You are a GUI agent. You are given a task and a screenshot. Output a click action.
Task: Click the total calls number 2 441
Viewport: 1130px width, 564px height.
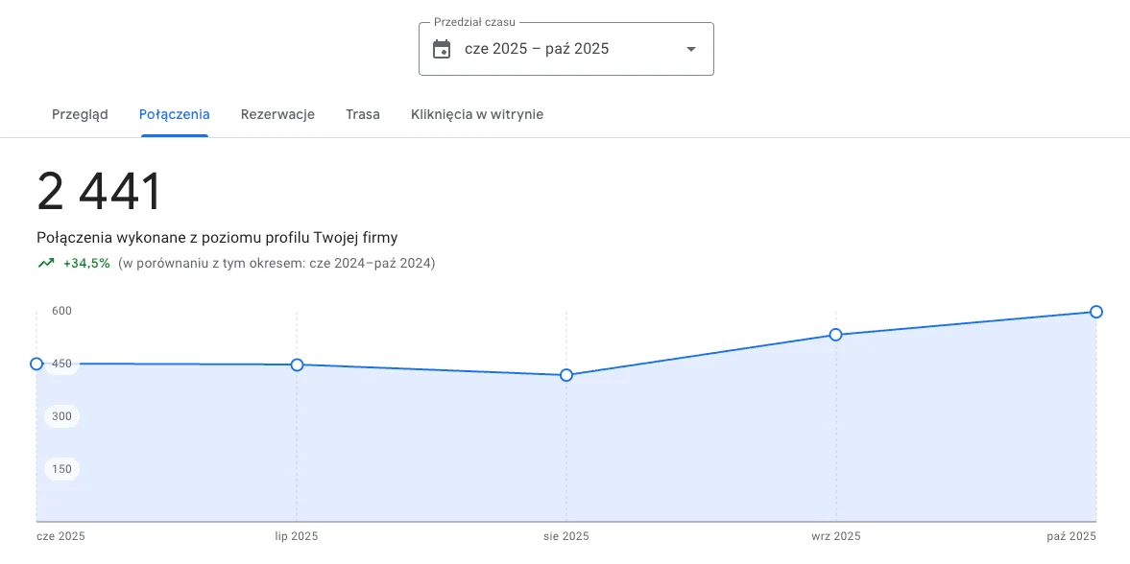(x=100, y=192)
